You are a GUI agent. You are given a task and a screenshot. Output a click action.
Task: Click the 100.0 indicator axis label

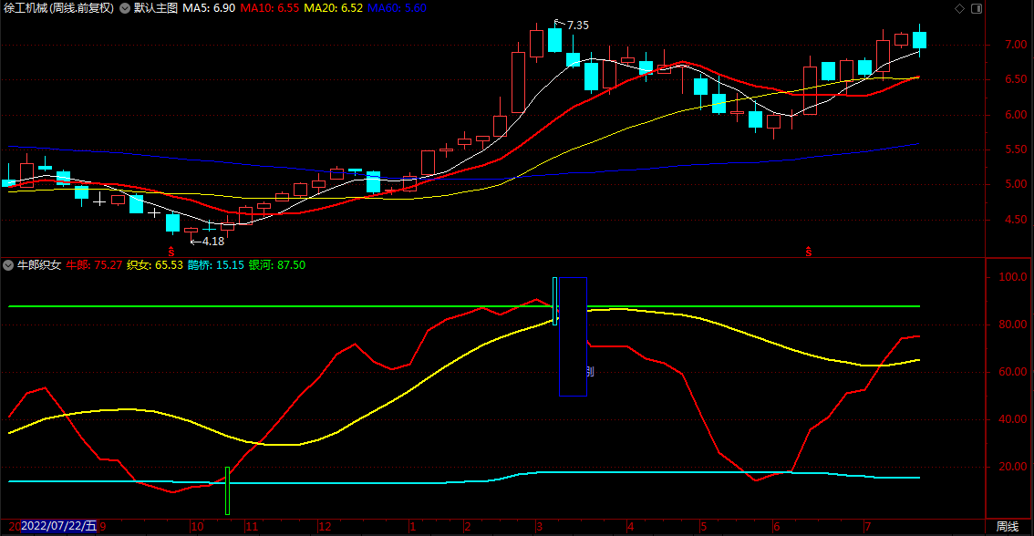[x=1013, y=277]
